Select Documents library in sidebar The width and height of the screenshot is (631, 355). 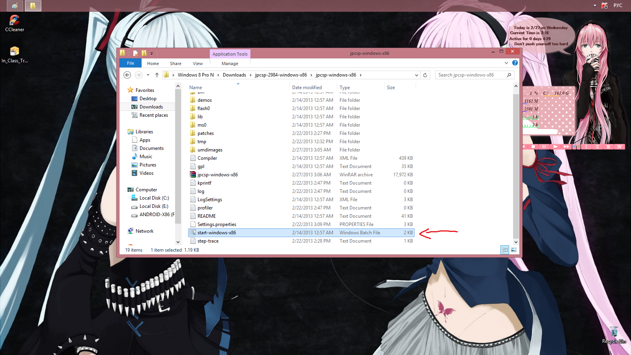pyautogui.click(x=151, y=148)
